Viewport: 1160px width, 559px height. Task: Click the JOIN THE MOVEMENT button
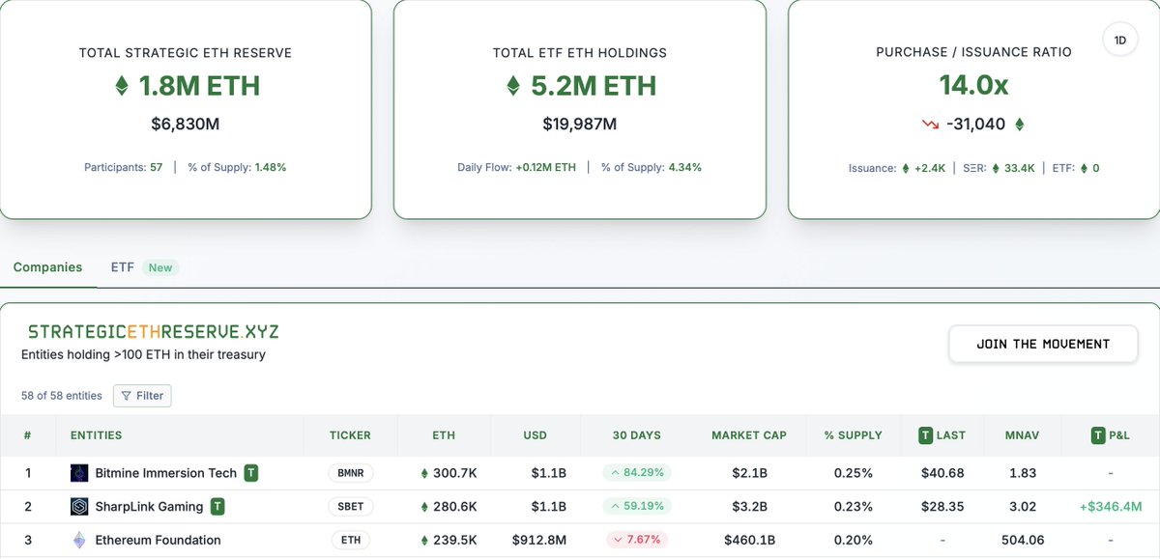click(x=1043, y=344)
